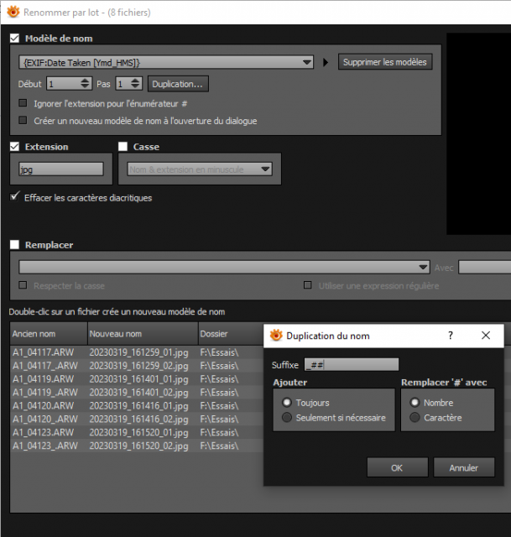The width and height of the screenshot is (511, 537).
Task: Select the Seulement si nécessaire radio option
Action: click(x=287, y=418)
